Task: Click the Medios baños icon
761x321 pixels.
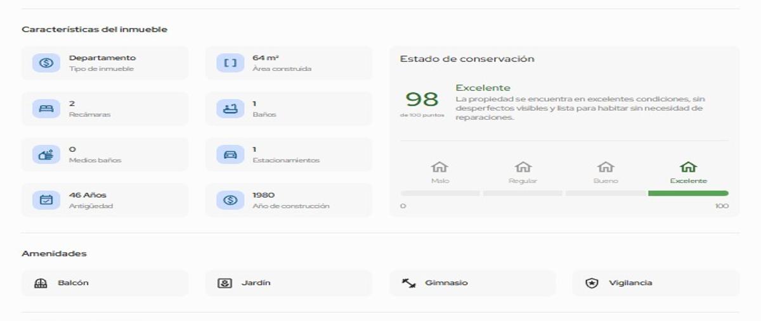Action: [x=46, y=154]
